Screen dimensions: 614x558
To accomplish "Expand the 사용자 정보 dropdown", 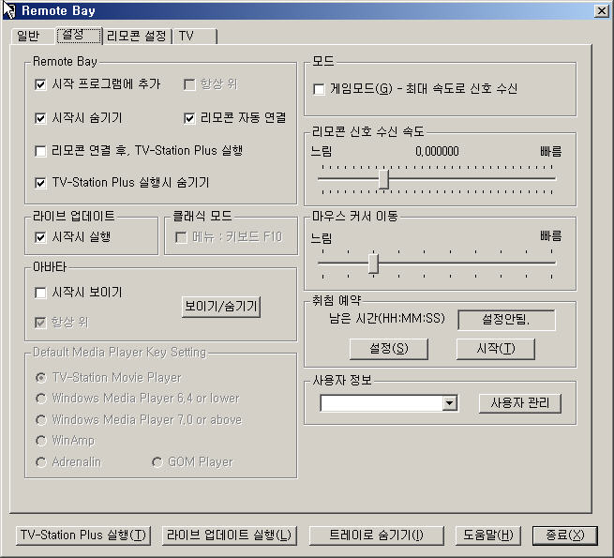I will point(449,403).
